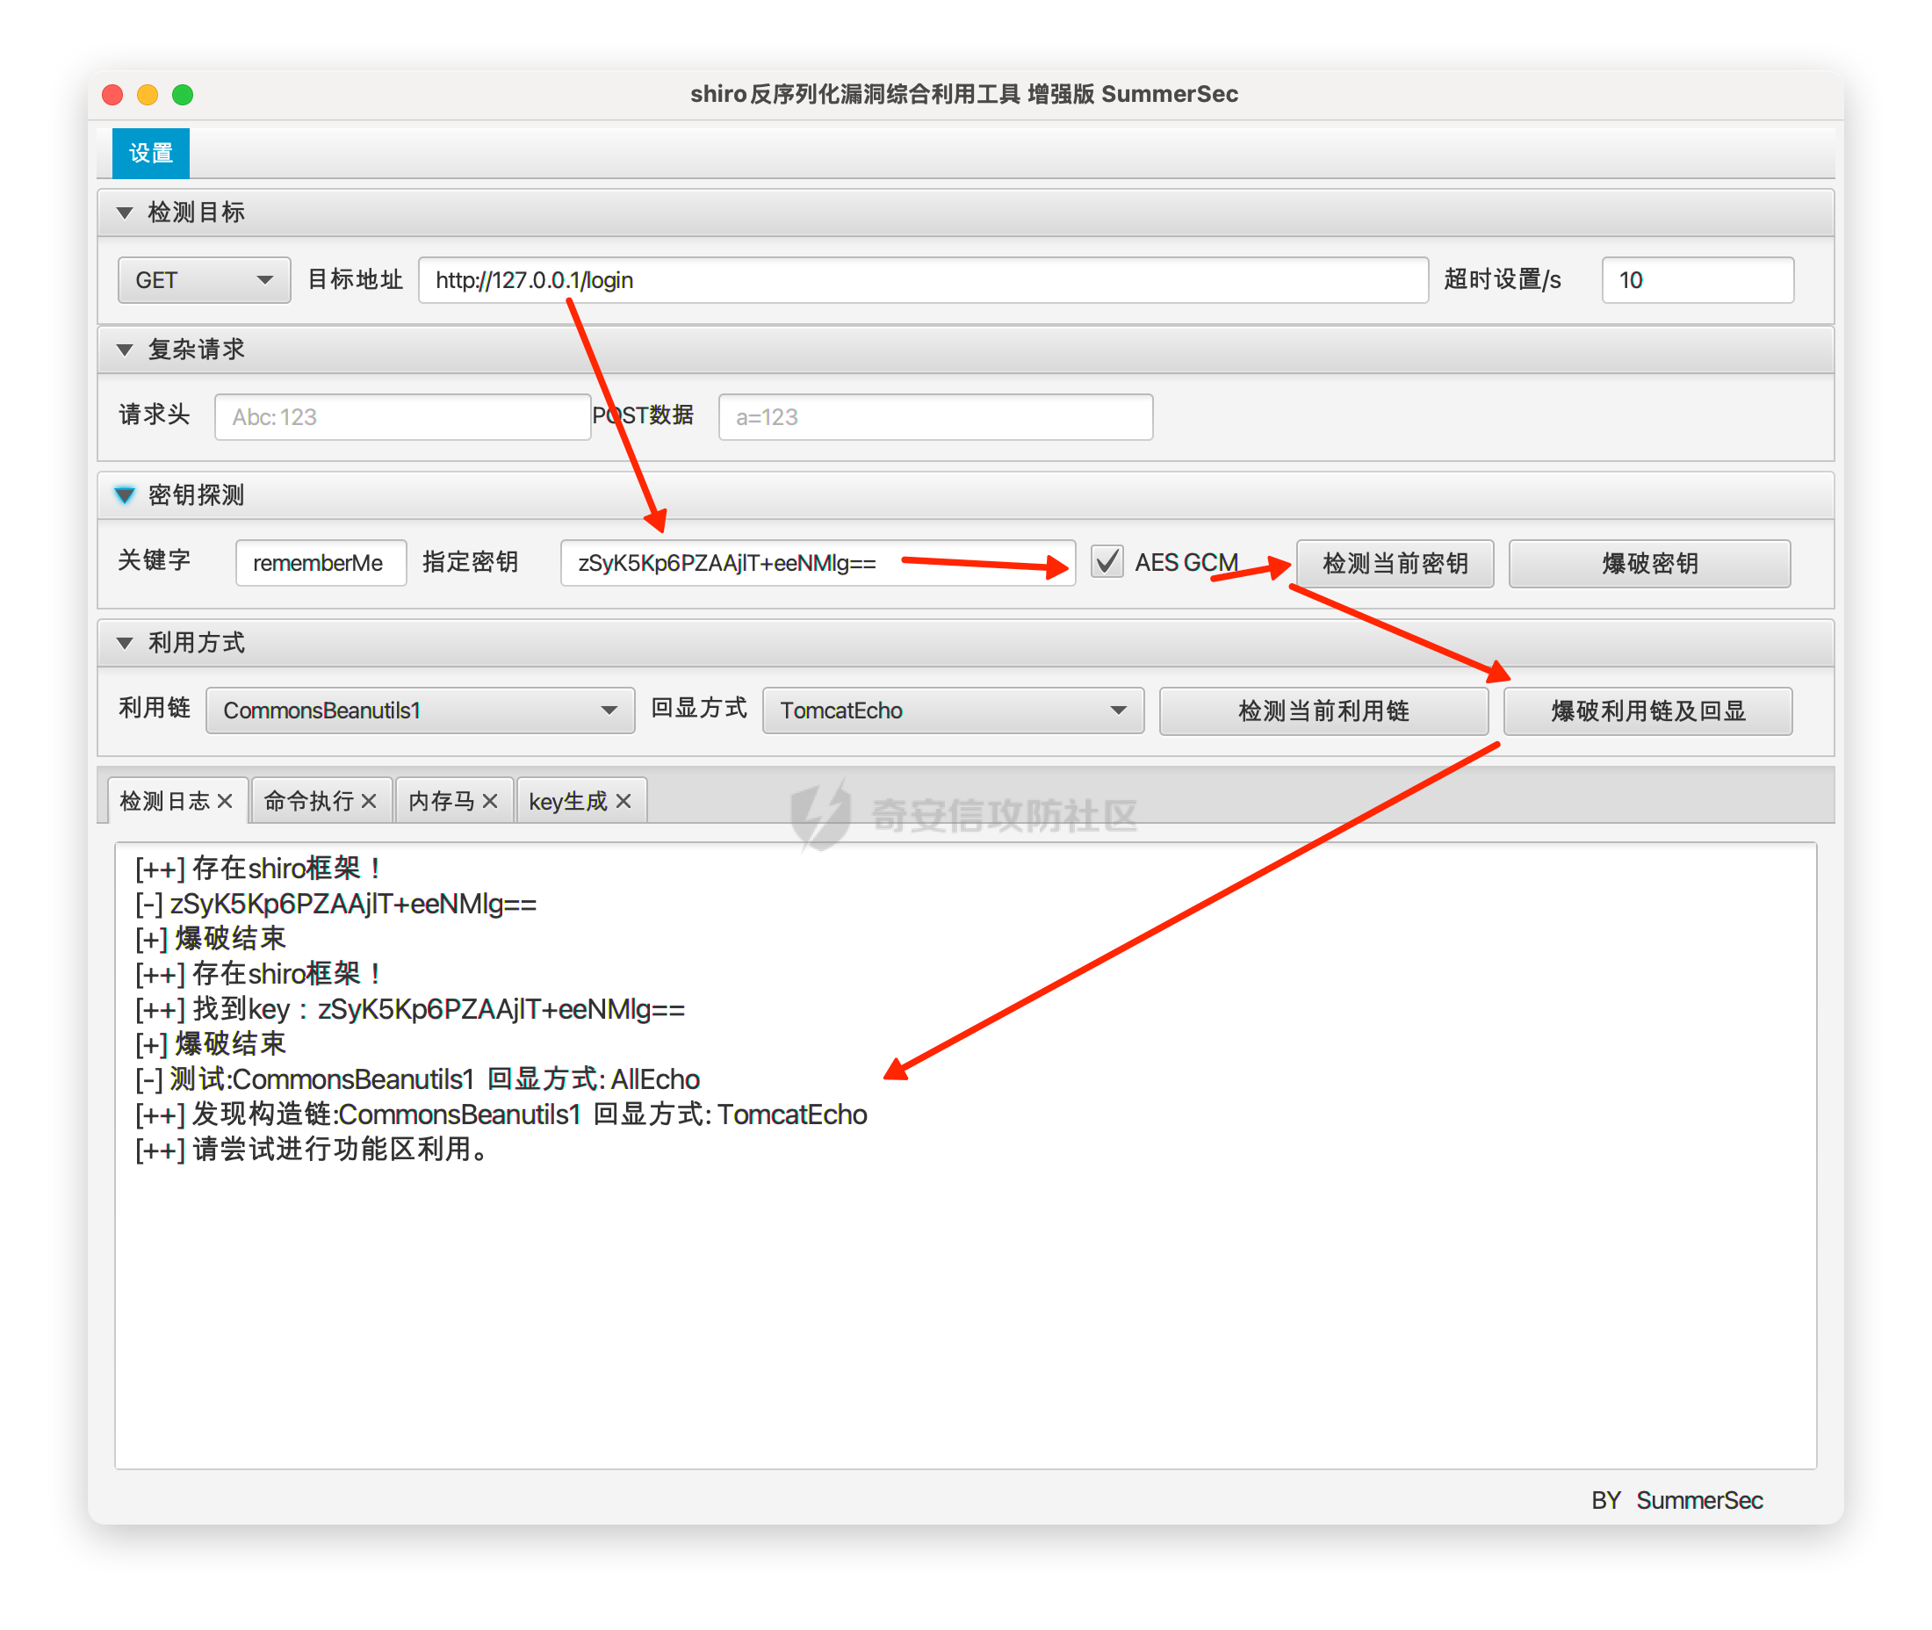Close the 内存马 tab via X icon
Screen dimensions: 1932x1630
(490, 801)
